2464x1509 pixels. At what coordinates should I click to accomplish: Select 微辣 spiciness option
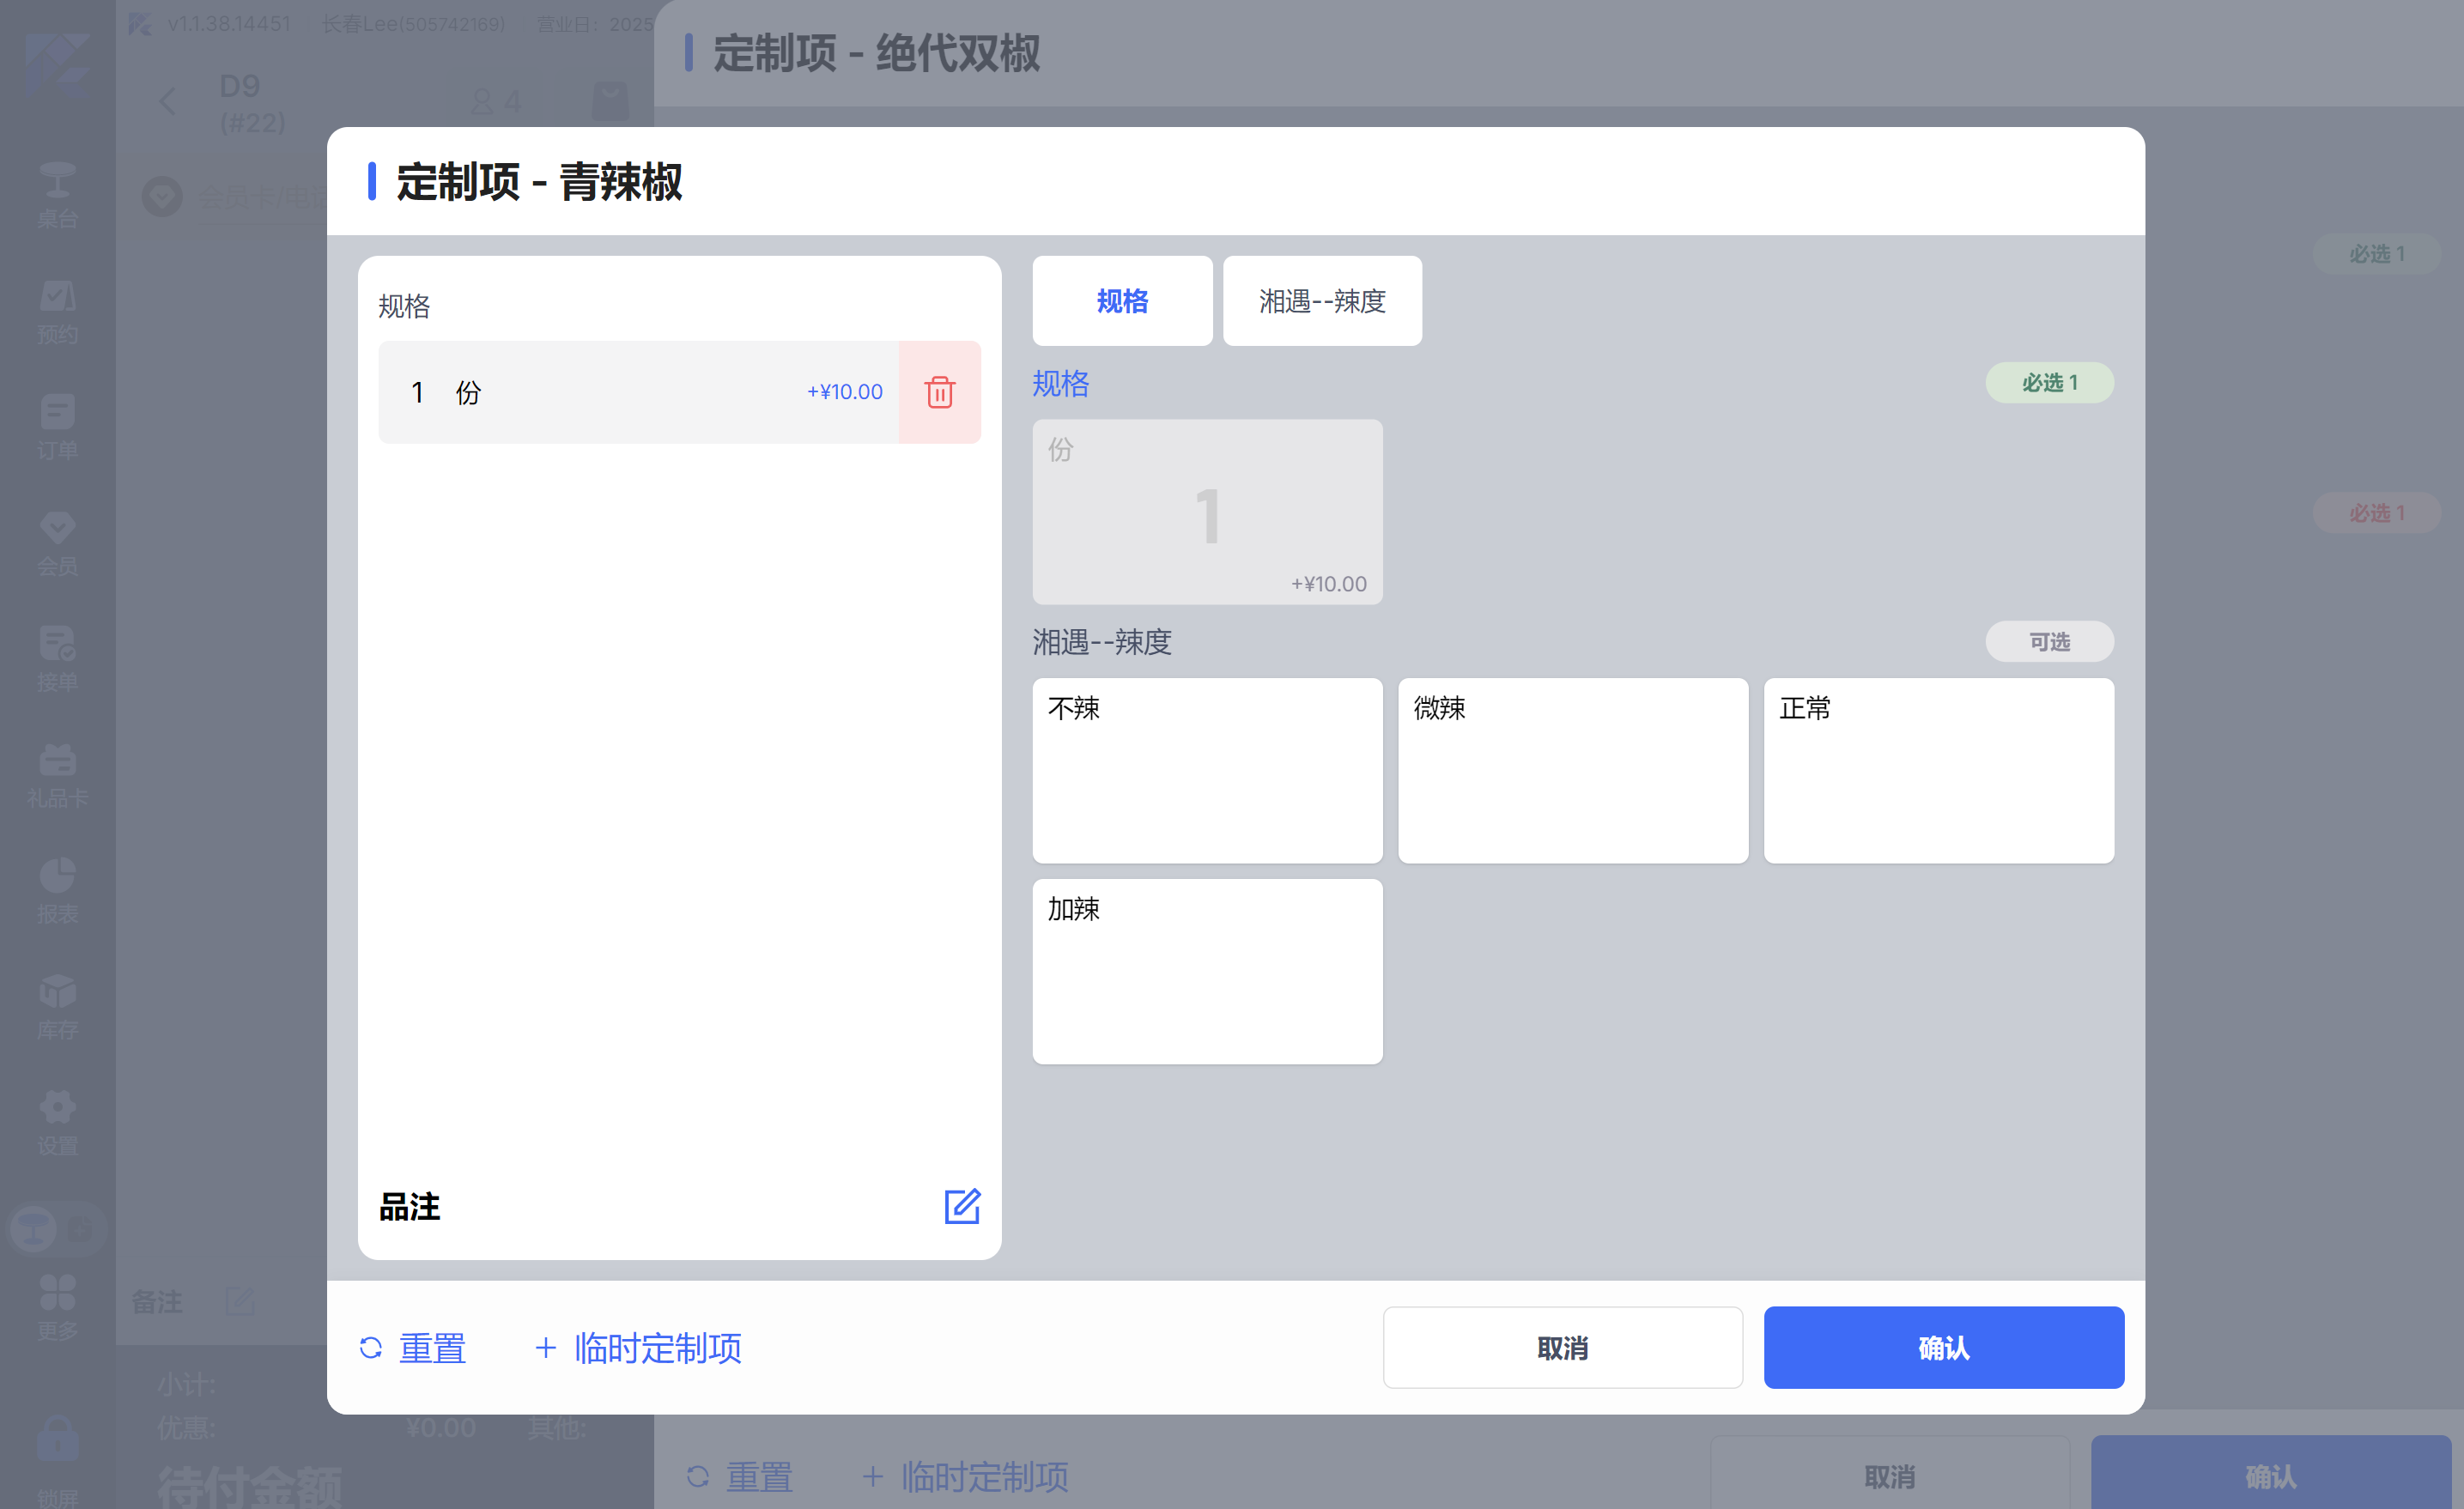pos(1572,770)
